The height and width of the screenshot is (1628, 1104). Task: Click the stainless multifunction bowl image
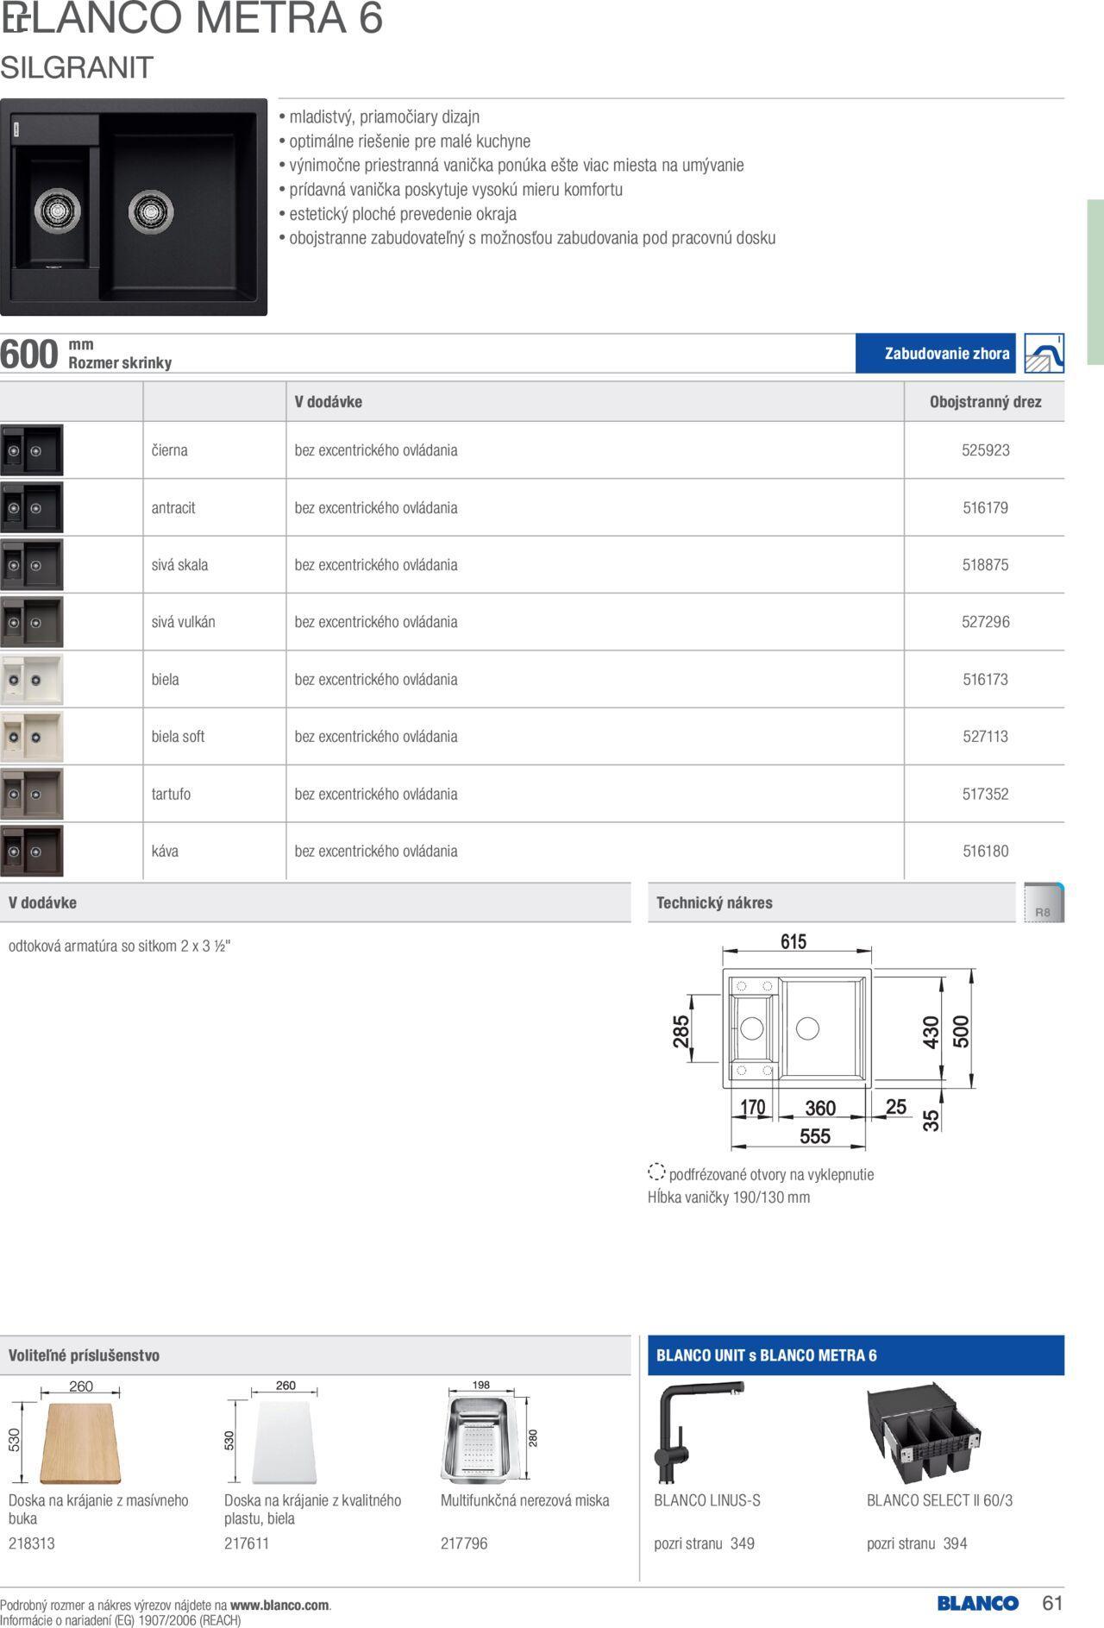coord(481,1439)
